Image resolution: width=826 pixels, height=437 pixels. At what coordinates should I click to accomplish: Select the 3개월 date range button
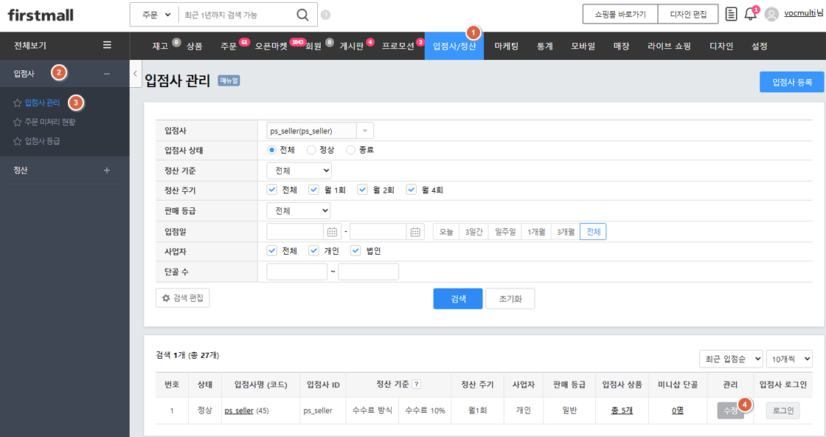point(565,231)
